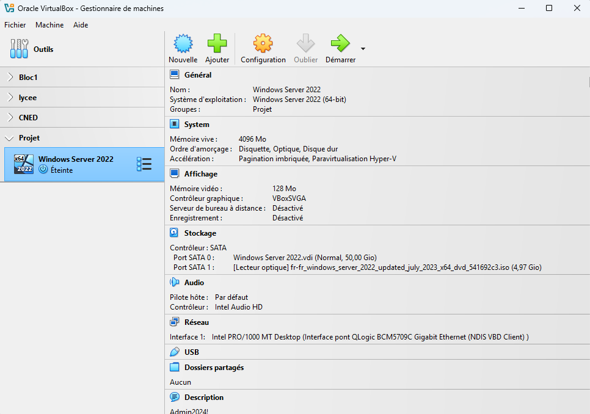590x414 pixels.
Task: Click the Réseau network section icon
Action: 174,322
